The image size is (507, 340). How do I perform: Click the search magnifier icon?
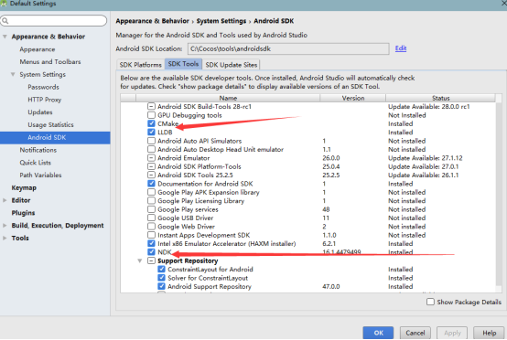click(5, 21)
